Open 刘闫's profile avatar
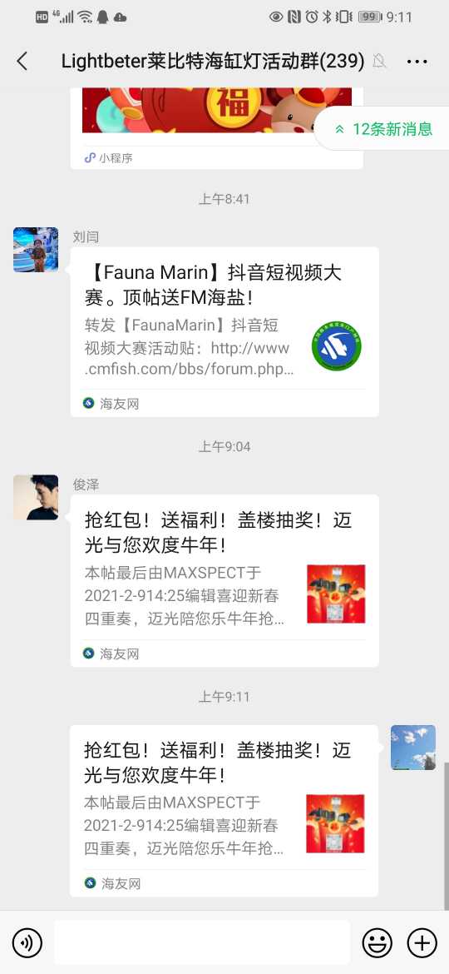 pos(36,250)
